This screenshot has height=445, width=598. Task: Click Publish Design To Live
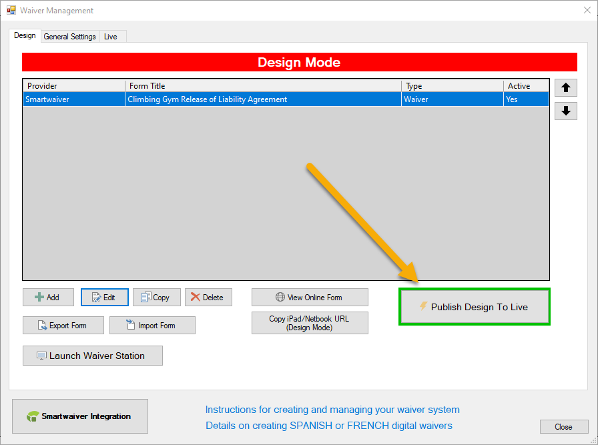point(474,307)
